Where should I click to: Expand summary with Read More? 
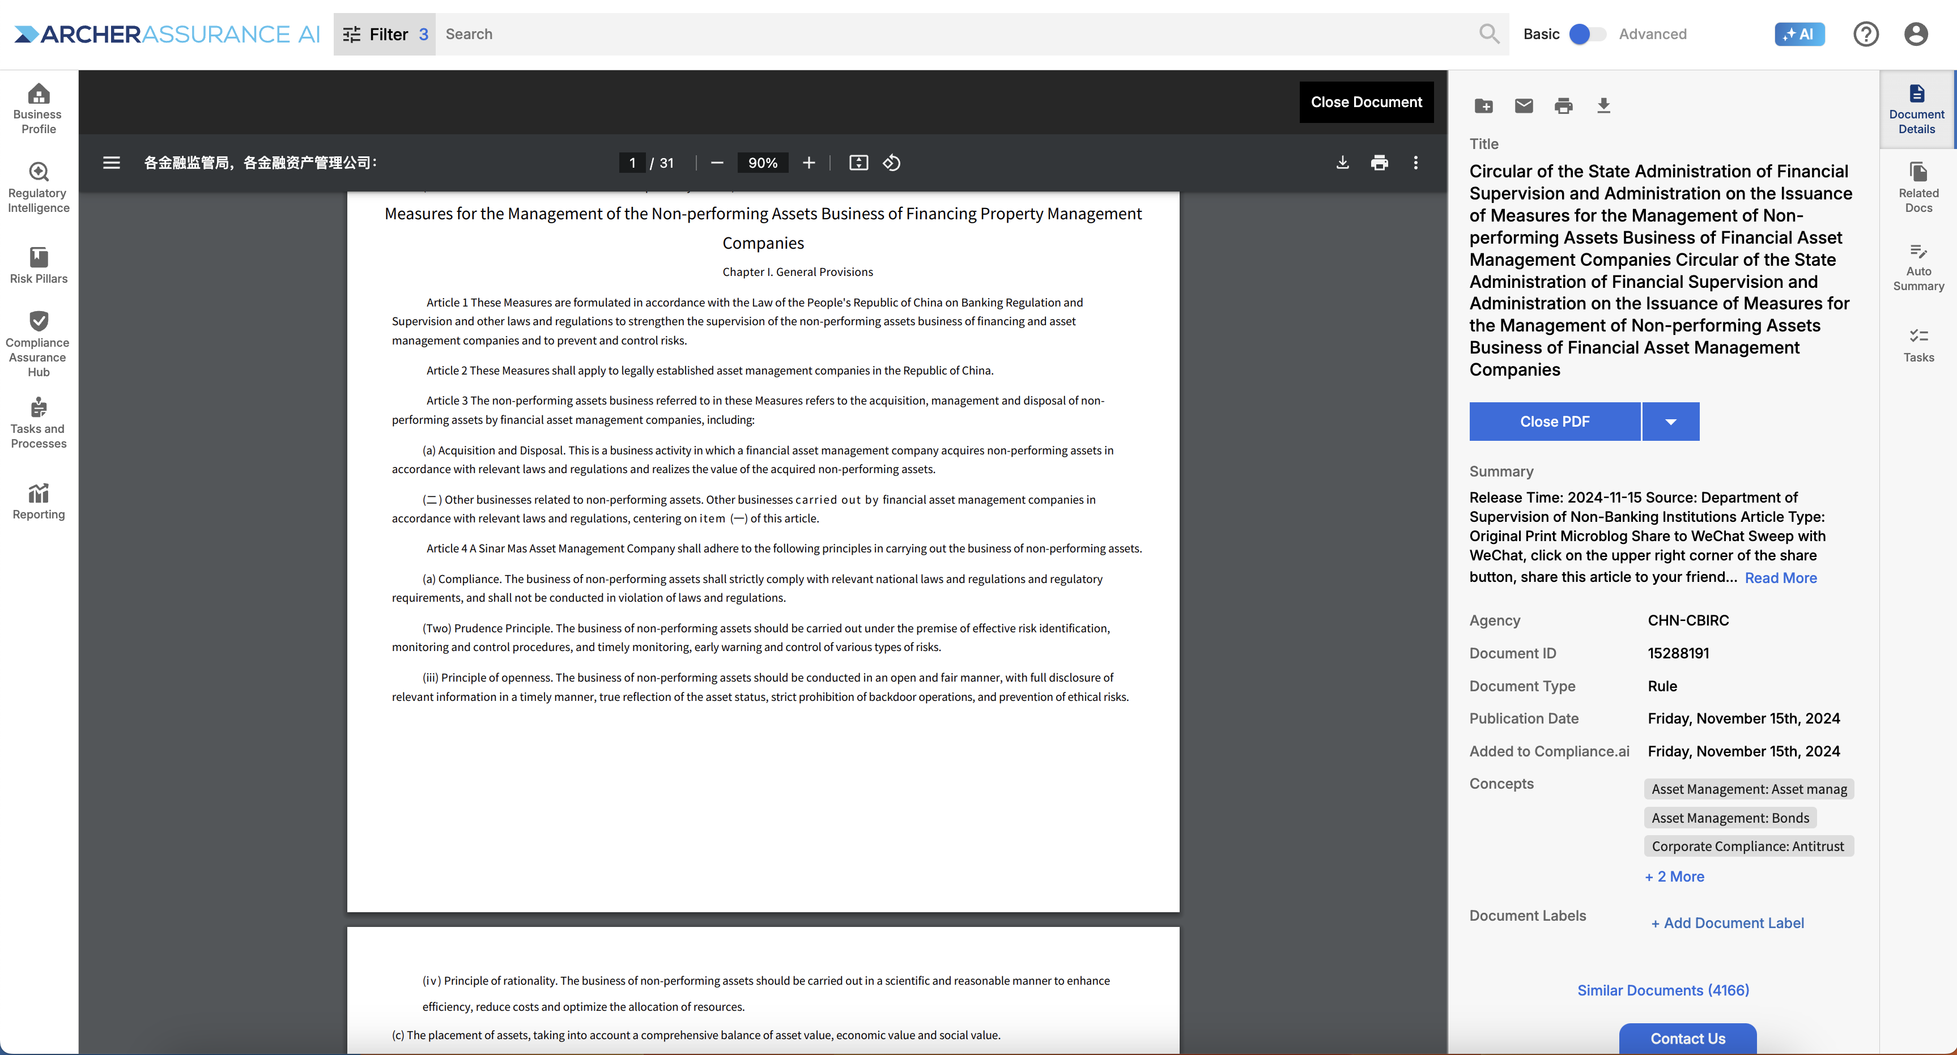[x=1780, y=578]
